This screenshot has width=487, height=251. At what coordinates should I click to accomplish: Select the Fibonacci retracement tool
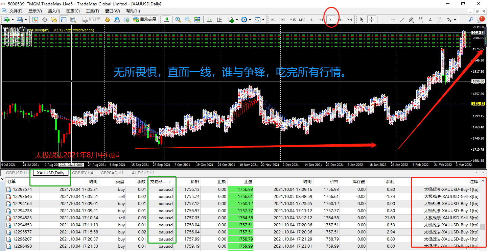point(421,20)
